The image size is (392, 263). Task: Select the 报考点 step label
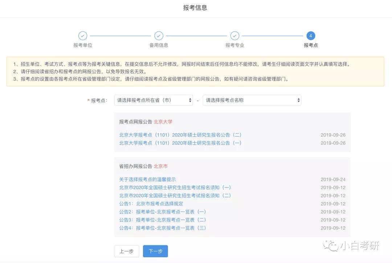311,45
